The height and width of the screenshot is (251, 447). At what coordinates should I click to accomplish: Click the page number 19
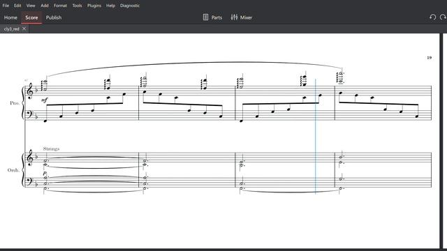click(429, 57)
